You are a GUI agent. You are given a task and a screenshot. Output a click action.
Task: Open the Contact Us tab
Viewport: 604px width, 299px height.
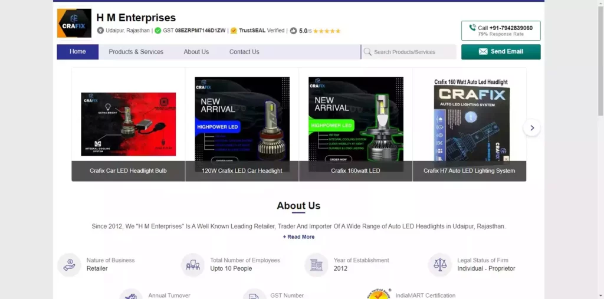(x=244, y=52)
